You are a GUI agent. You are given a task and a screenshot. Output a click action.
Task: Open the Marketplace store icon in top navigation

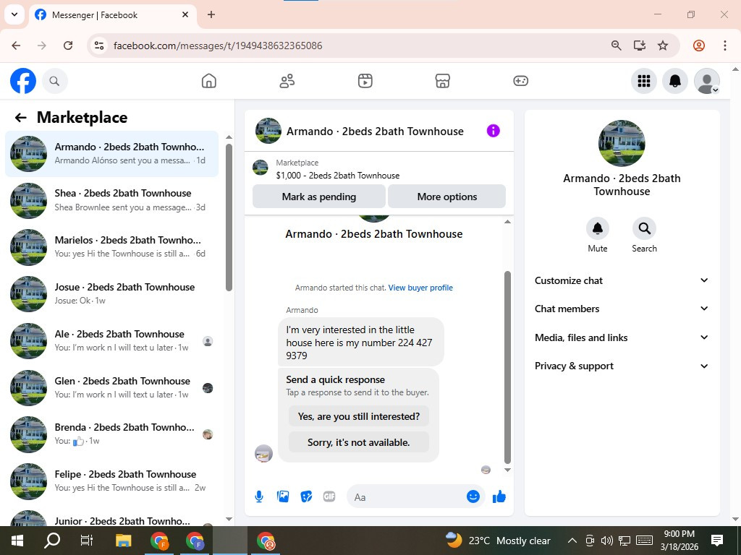(442, 81)
